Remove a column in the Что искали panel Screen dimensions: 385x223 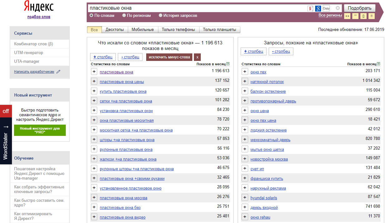point(130,57)
